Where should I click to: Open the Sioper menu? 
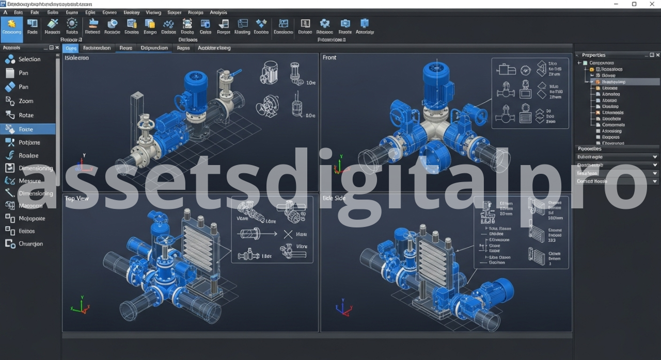point(174,12)
